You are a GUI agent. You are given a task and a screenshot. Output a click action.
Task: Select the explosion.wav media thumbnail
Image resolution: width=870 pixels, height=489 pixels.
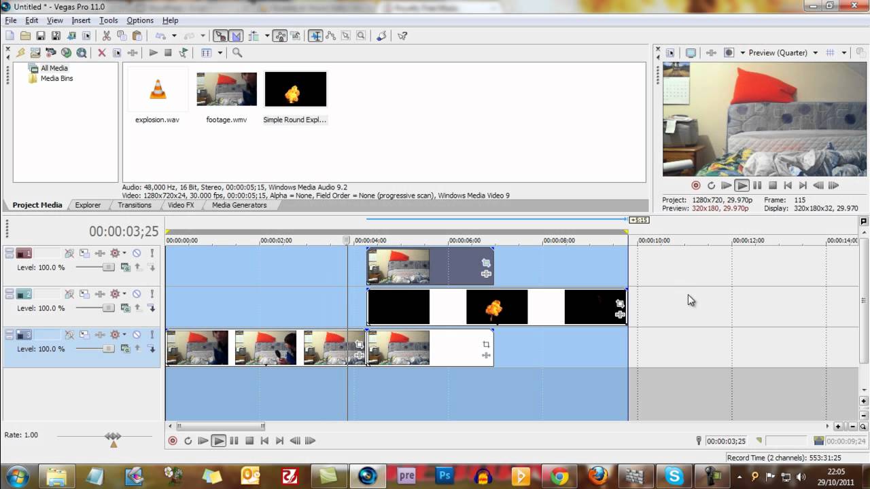point(158,89)
